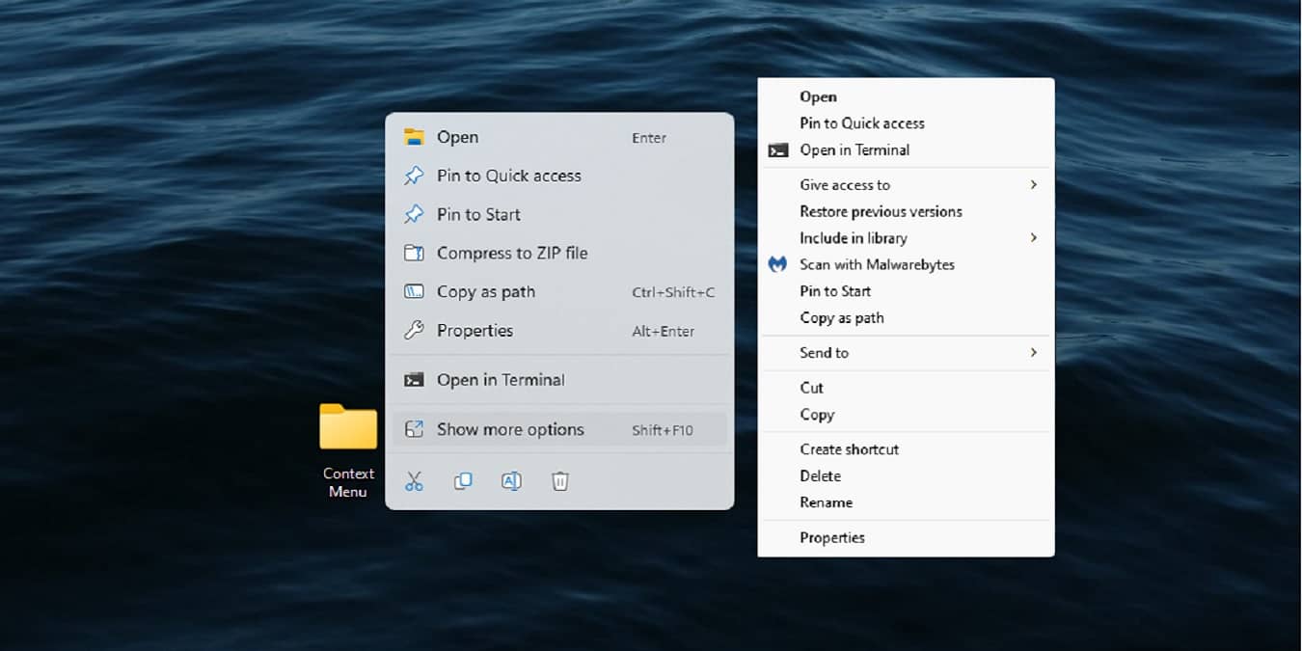1302x651 pixels.
Task: Click the Malwarebytes scan icon
Action: tap(777, 264)
